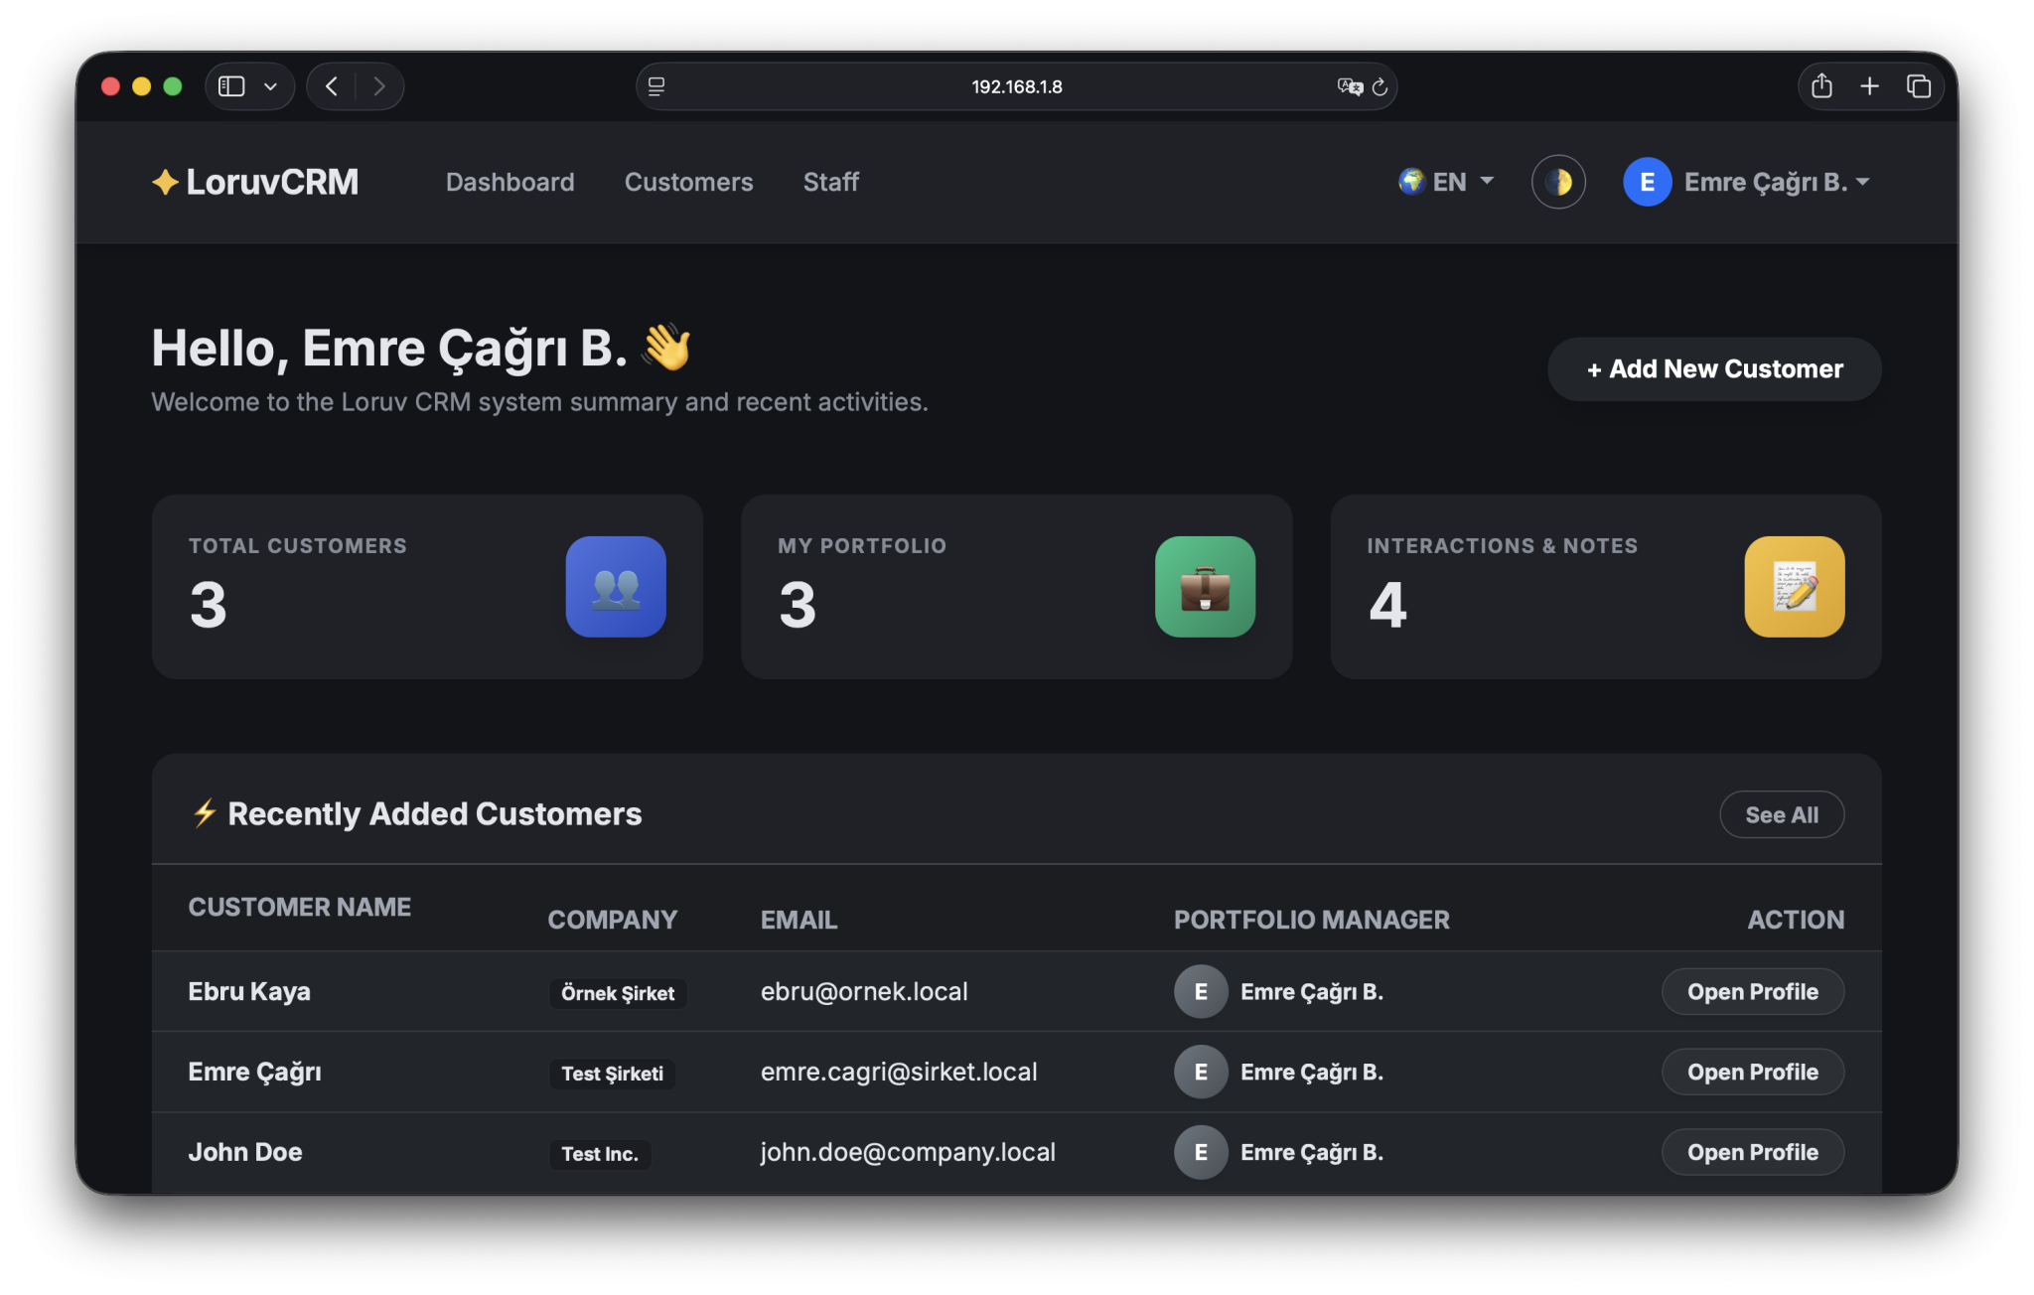Click Safari's page reload icon
The image size is (2034, 1295).
coord(1380,87)
